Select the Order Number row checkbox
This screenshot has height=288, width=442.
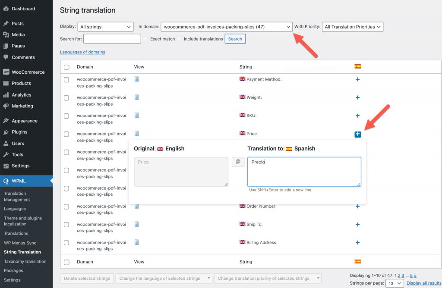66,207
